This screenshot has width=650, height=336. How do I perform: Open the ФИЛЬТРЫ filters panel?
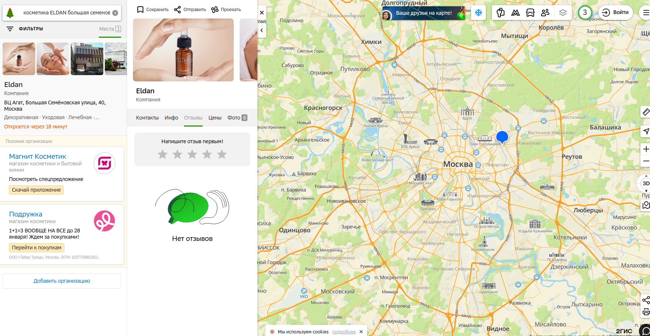click(x=25, y=29)
